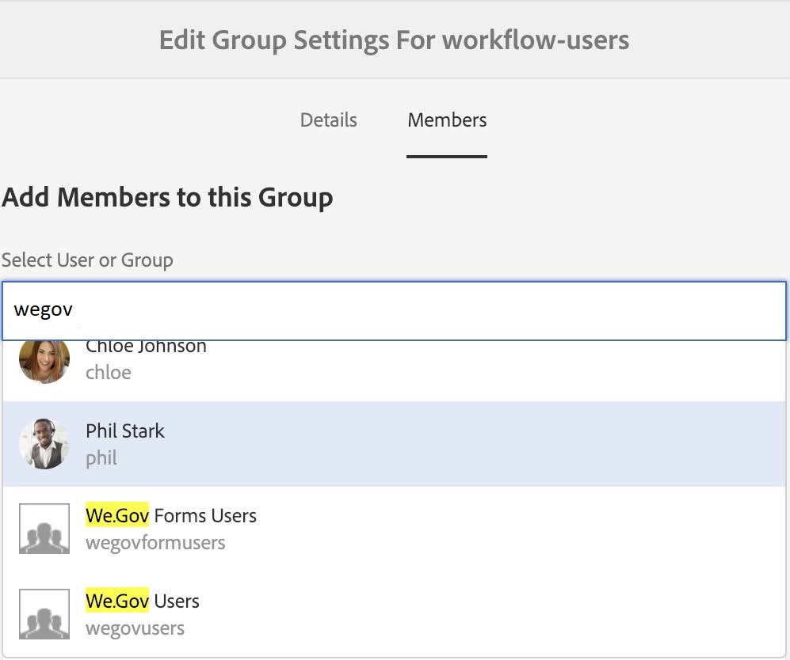Click the "Select User or Group" label
Image resolution: width=790 pixels, height=660 pixels.
(x=87, y=260)
